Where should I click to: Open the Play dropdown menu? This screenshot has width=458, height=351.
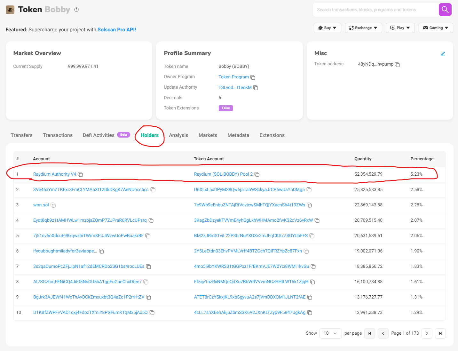[x=400, y=28]
